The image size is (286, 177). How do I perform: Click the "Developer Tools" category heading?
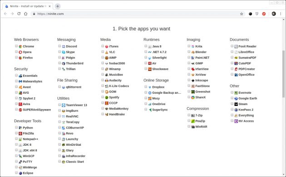[x=28, y=121]
